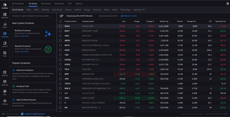Open the News sidebar icon

5,53
